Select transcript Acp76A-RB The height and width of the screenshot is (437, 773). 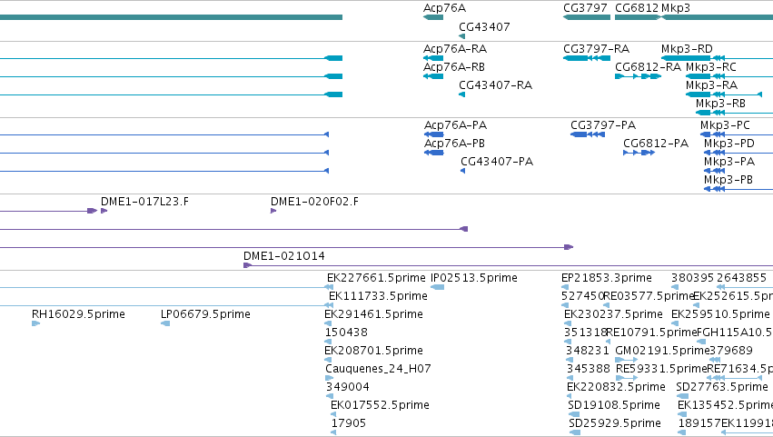454,67
